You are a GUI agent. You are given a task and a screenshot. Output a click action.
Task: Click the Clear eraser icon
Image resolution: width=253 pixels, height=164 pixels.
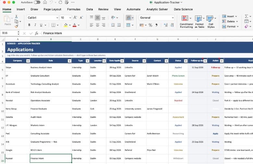pos(246,26)
